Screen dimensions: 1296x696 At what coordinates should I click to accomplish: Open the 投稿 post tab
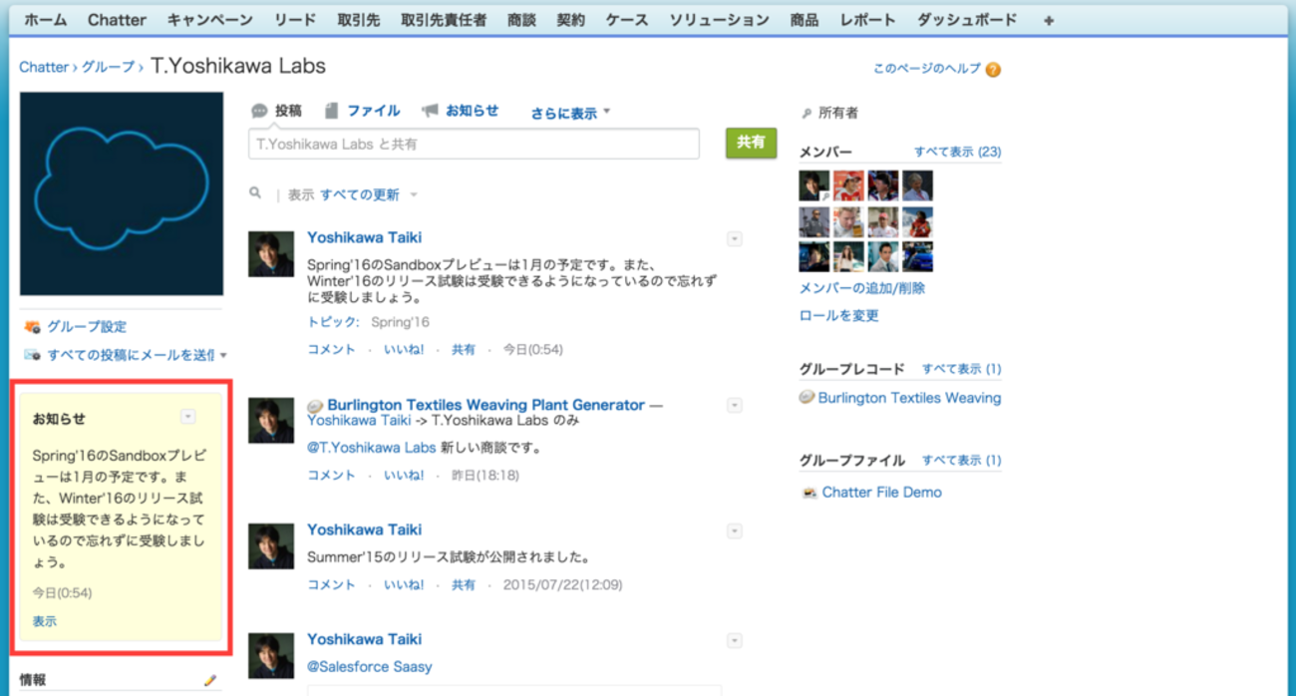pyautogui.click(x=276, y=111)
